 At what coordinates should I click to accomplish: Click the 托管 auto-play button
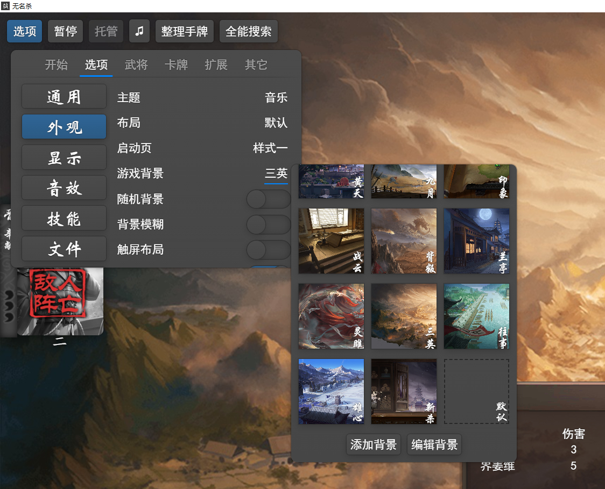pyautogui.click(x=106, y=31)
